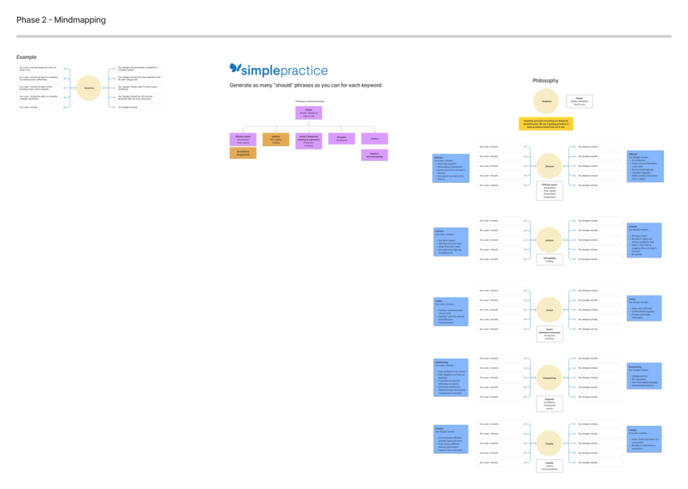Select the purple Simple keyword node atop the tree
Image resolution: width=688 pixels, height=489 pixels.
pyautogui.click(x=308, y=113)
